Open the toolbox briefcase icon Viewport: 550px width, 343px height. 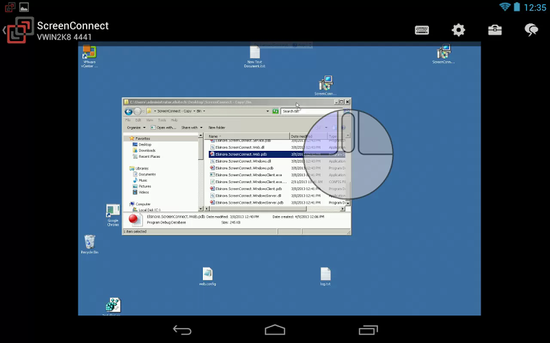coord(494,30)
